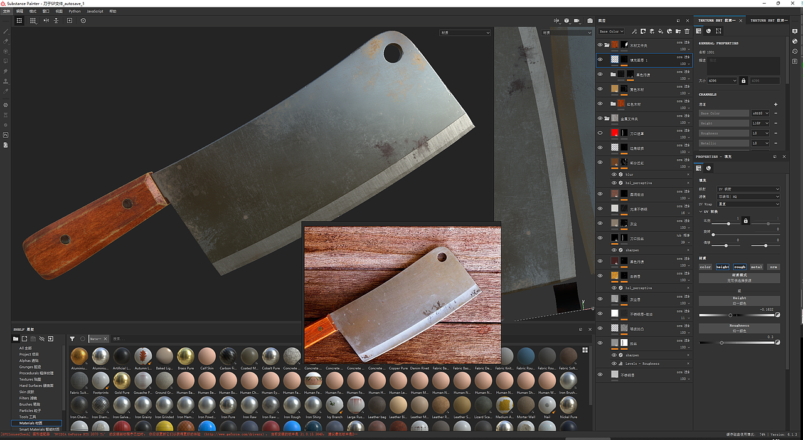Toggle visibility of the red 刀口遮罩 layer
This screenshot has height=440, width=803.
[x=600, y=134]
